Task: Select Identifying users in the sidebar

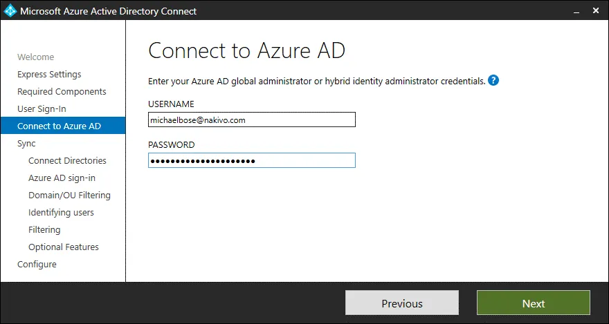Action: point(61,213)
